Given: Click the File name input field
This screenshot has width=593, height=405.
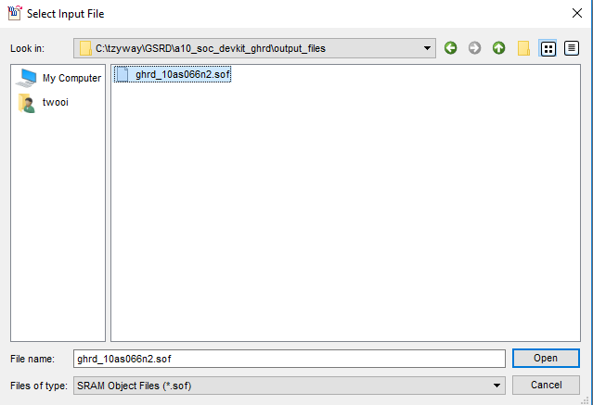Looking at the screenshot, I should [x=290, y=359].
